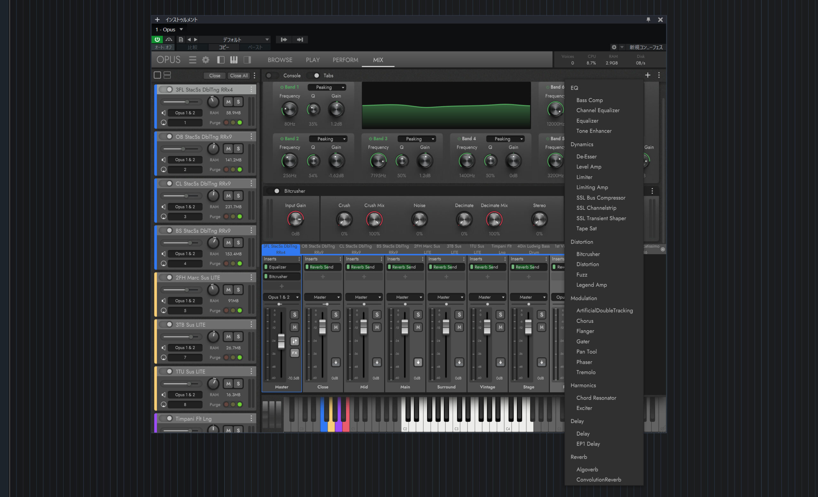Open Band 4 Peaking filter type dropdown

505,139
